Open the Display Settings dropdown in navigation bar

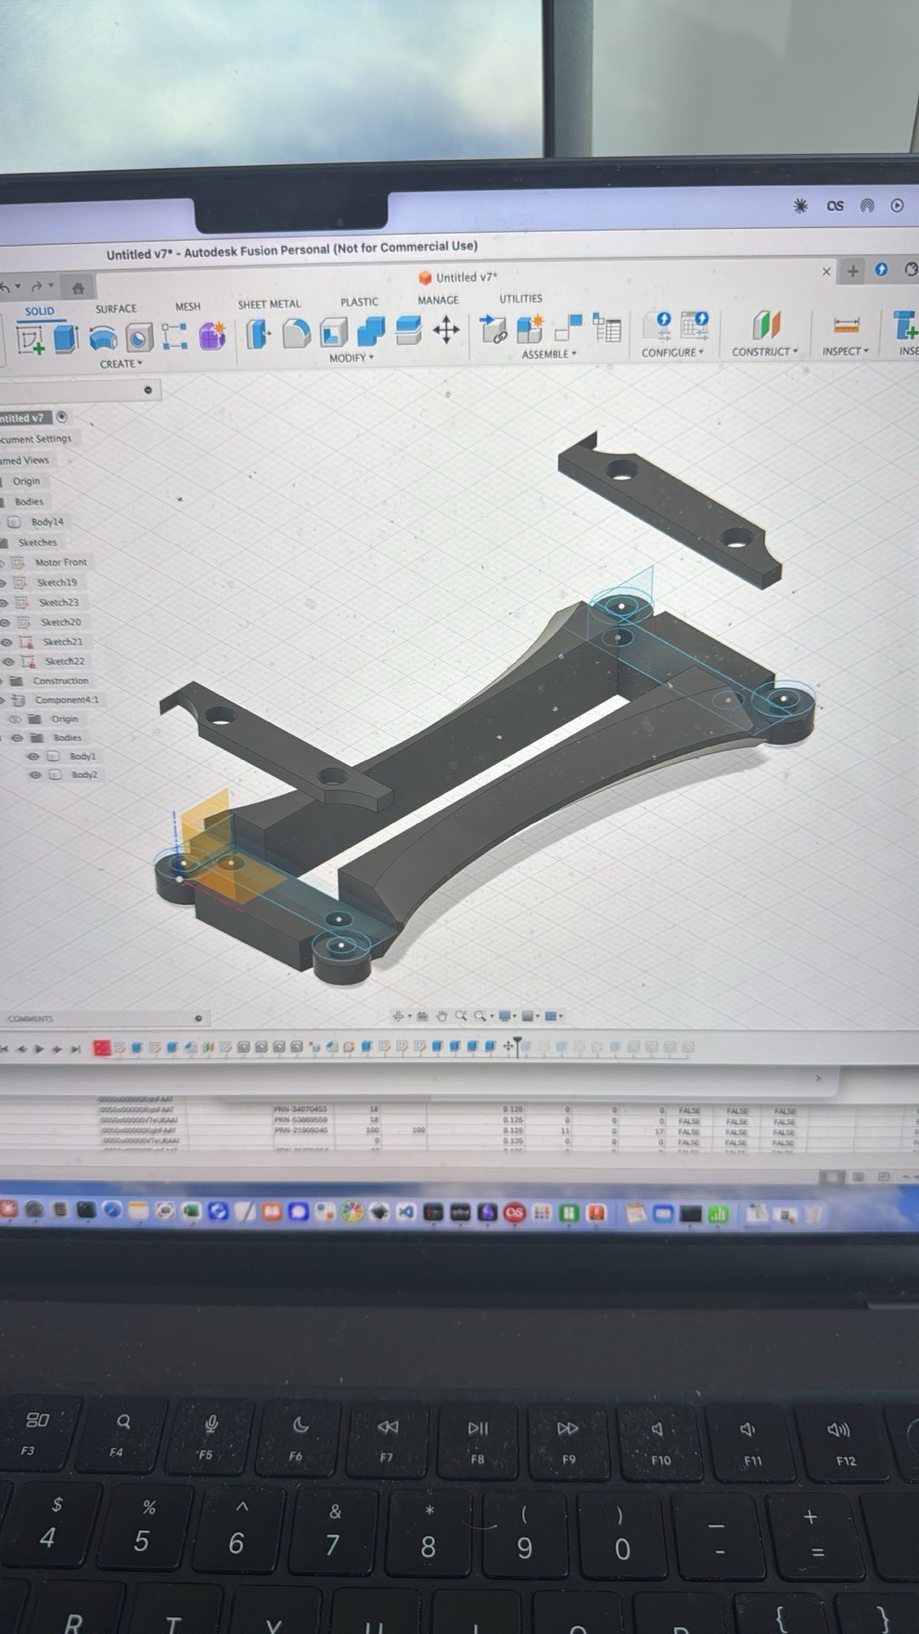508,1015
